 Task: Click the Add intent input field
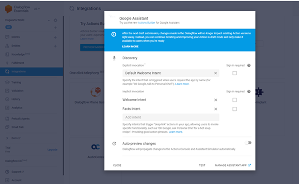tap(171, 117)
